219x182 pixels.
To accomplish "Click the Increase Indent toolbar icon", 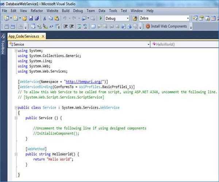I will coord(72,27).
